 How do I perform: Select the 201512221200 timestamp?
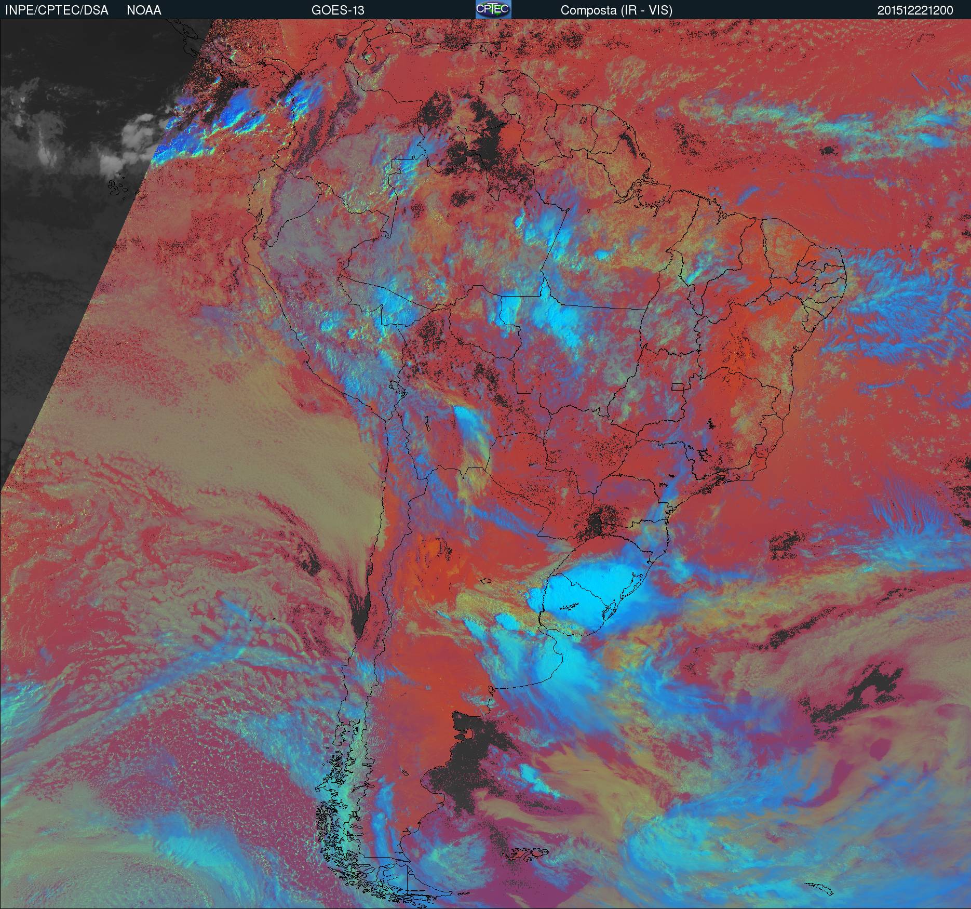click(915, 10)
